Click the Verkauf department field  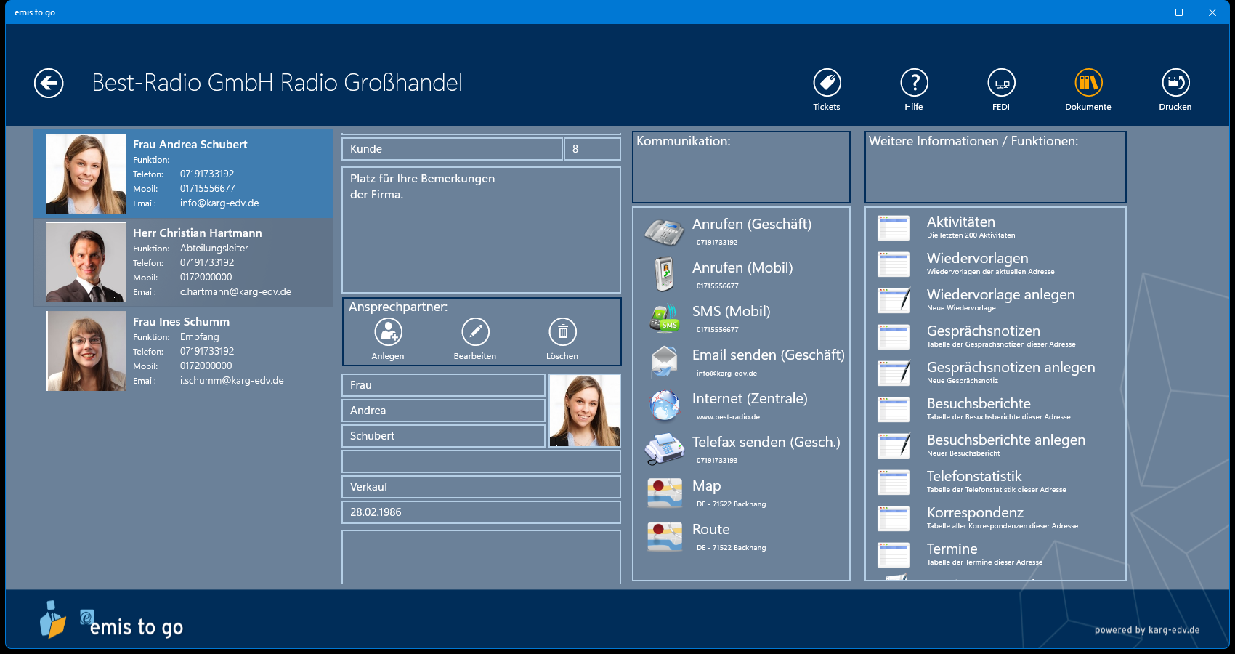point(481,487)
